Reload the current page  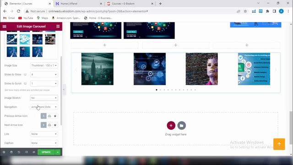tap(18, 11)
